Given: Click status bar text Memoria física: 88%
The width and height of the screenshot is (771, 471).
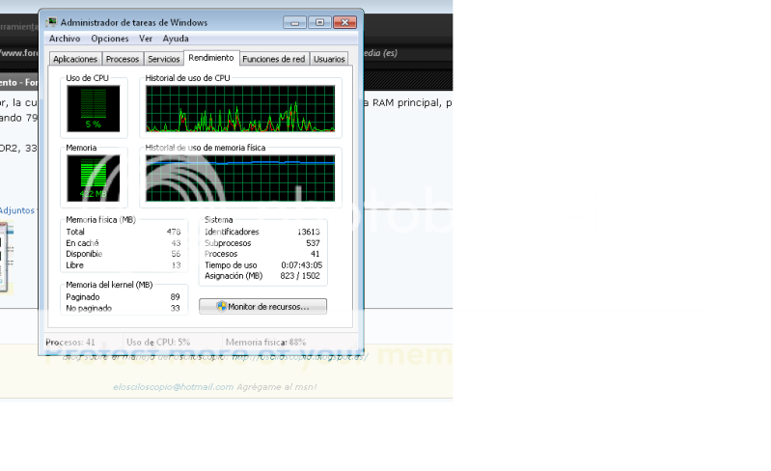Looking at the screenshot, I should [266, 343].
